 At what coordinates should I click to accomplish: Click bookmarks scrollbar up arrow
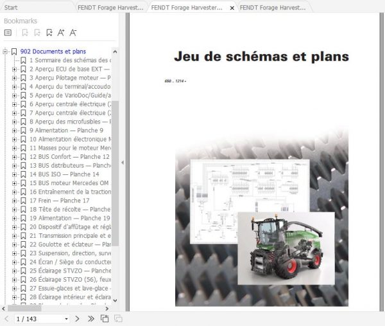pos(115,51)
